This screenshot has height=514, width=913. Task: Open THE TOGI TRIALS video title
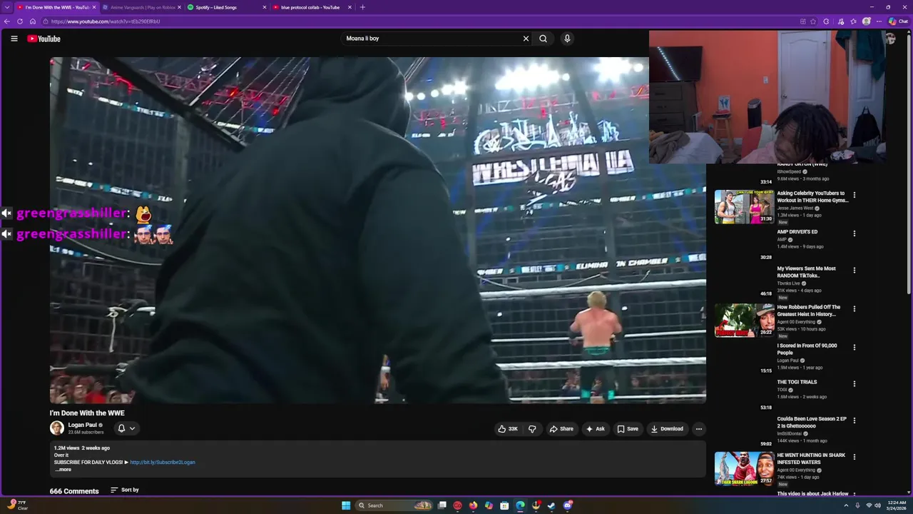(x=797, y=382)
